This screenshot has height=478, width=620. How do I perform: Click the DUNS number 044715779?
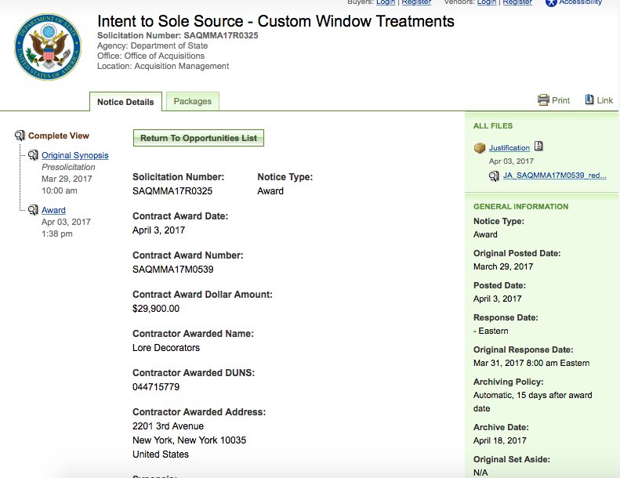(156, 386)
